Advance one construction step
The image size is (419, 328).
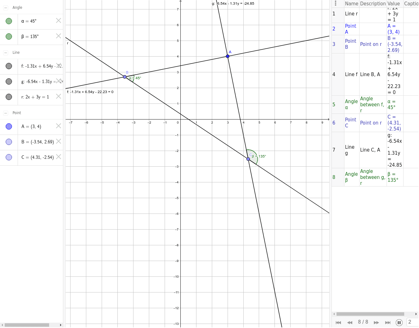376,322
